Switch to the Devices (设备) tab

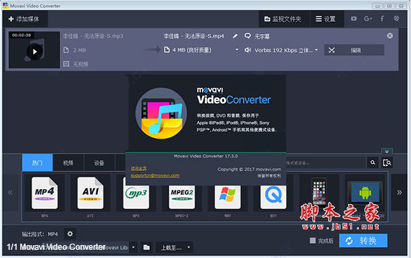99,162
